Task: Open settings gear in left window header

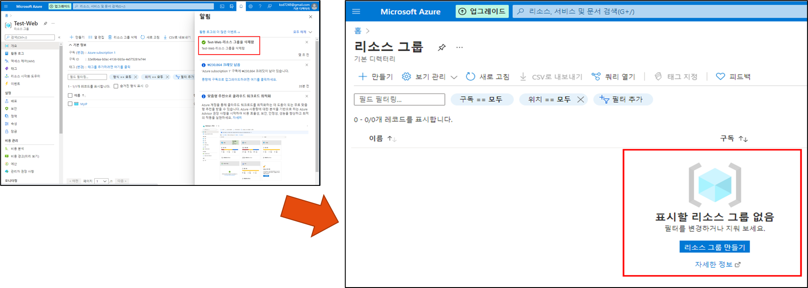Action: [x=250, y=6]
